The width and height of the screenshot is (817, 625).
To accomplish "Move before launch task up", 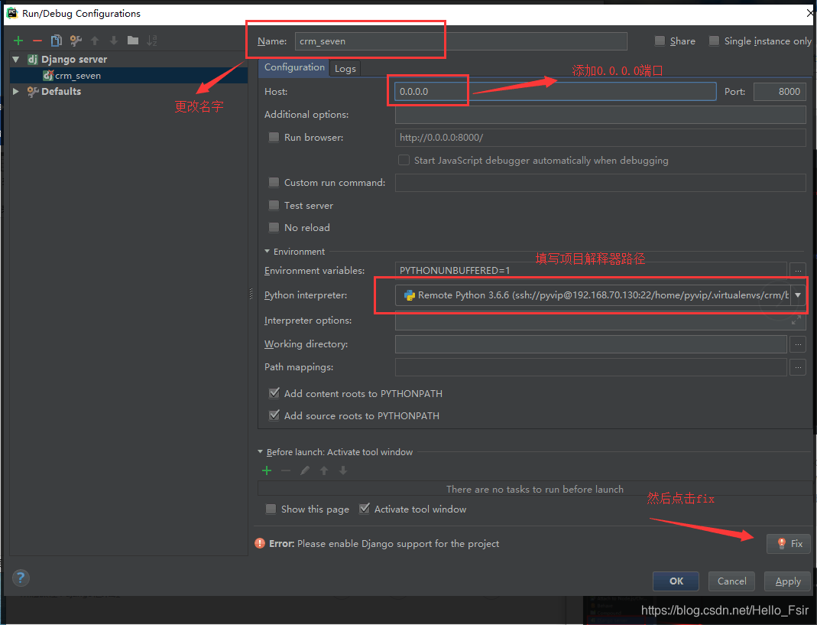I will pos(324,470).
